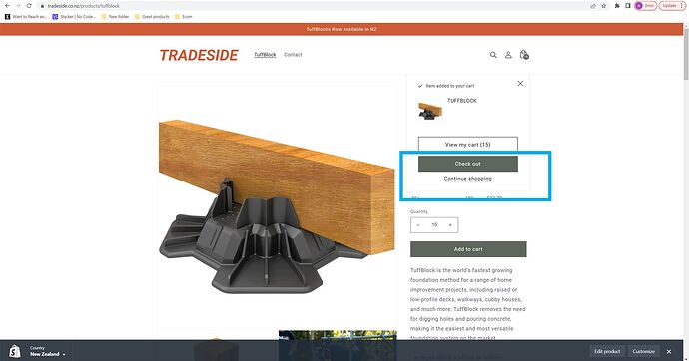Dismiss the Shopify admin bar
Viewport: 689px width, 361px height.
(669, 351)
